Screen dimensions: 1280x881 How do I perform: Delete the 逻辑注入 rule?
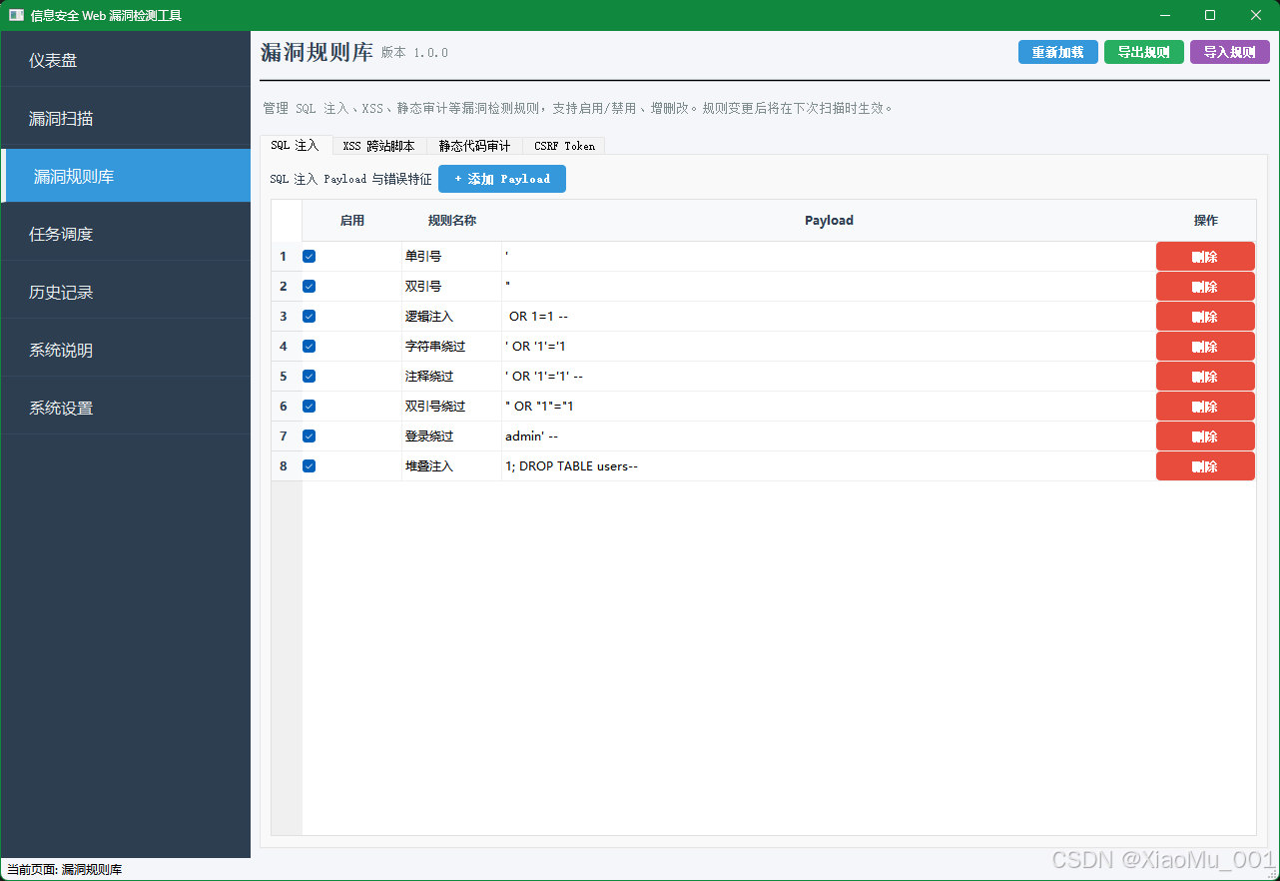tap(1205, 317)
